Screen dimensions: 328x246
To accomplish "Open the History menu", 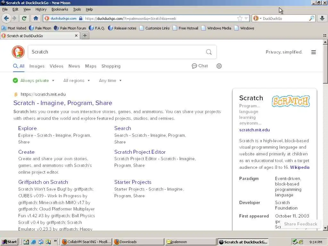I will pos(41,9).
